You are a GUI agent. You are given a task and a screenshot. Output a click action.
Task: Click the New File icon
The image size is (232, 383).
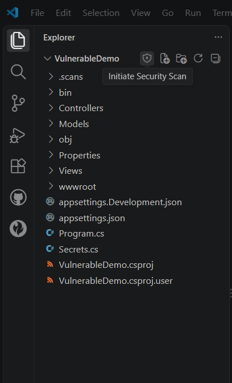(165, 58)
